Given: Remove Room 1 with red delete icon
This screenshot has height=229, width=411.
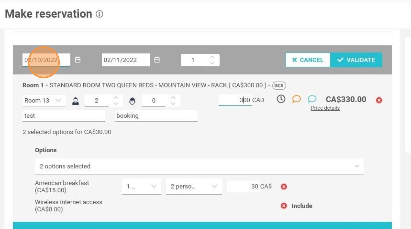Looking at the screenshot, I should pyautogui.click(x=379, y=100).
